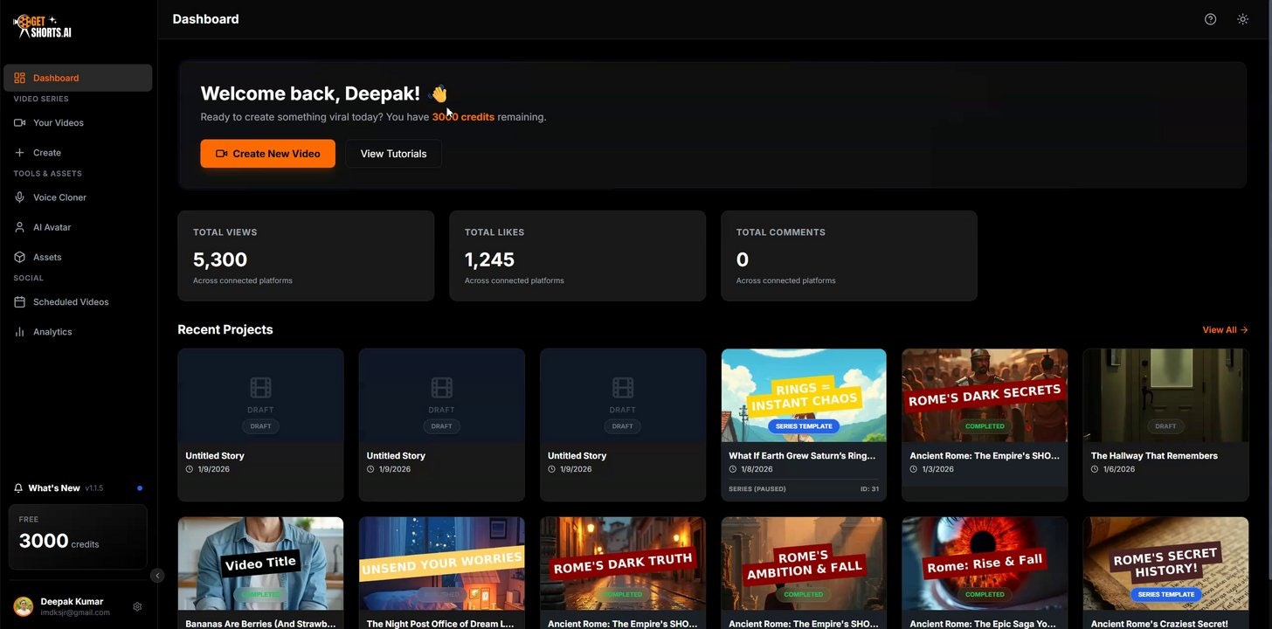Open AI Avatar section
The image size is (1272, 629).
tap(78, 227)
